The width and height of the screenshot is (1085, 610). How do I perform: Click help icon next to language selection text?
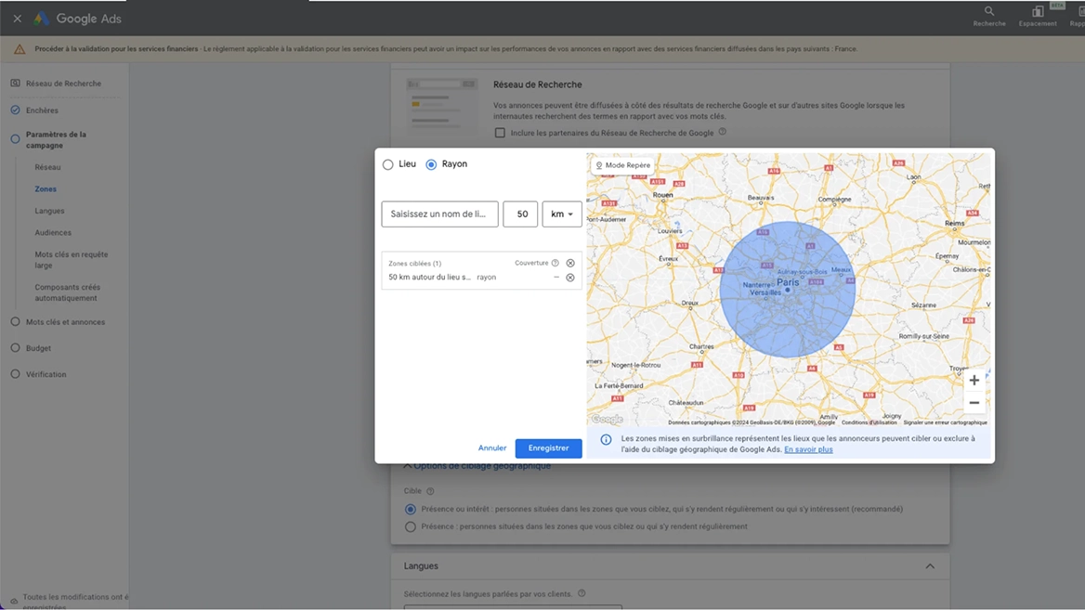click(582, 593)
